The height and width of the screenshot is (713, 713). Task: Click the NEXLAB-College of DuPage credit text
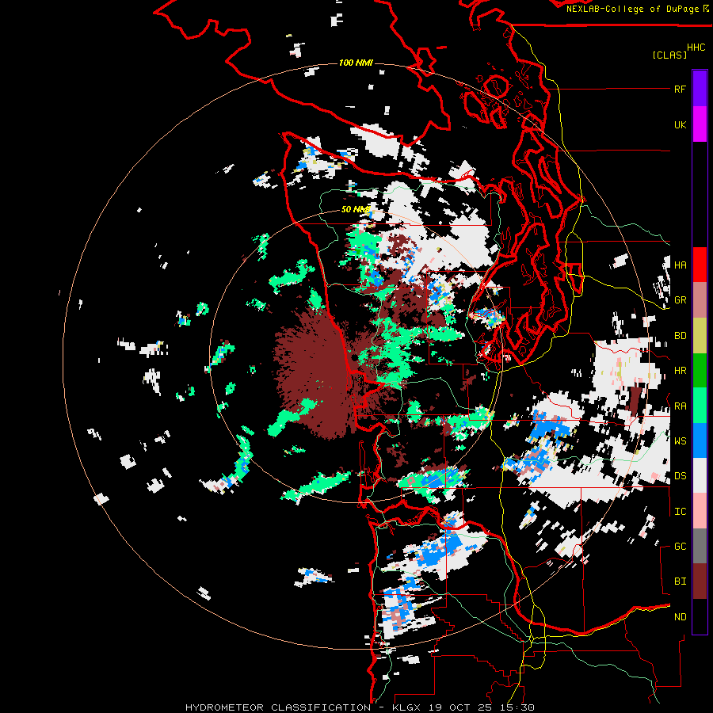pos(632,9)
